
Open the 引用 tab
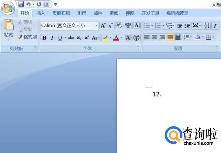tap(82, 13)
